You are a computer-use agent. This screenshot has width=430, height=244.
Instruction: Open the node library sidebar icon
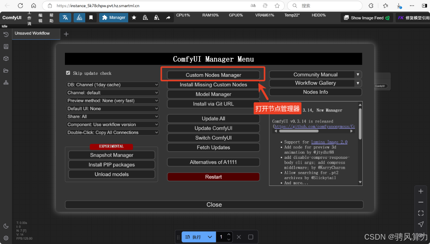click(x=6, y=47)
